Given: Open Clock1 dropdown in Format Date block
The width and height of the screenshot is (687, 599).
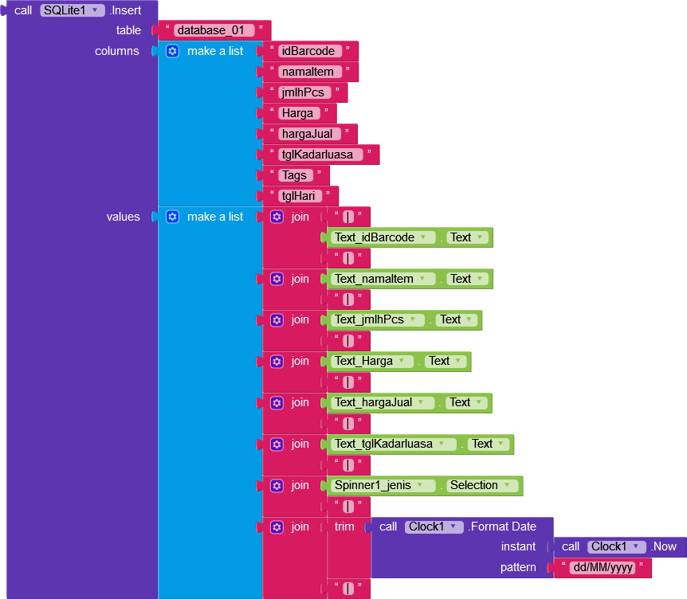Looking at the screenshot, I should coord(434,527).
